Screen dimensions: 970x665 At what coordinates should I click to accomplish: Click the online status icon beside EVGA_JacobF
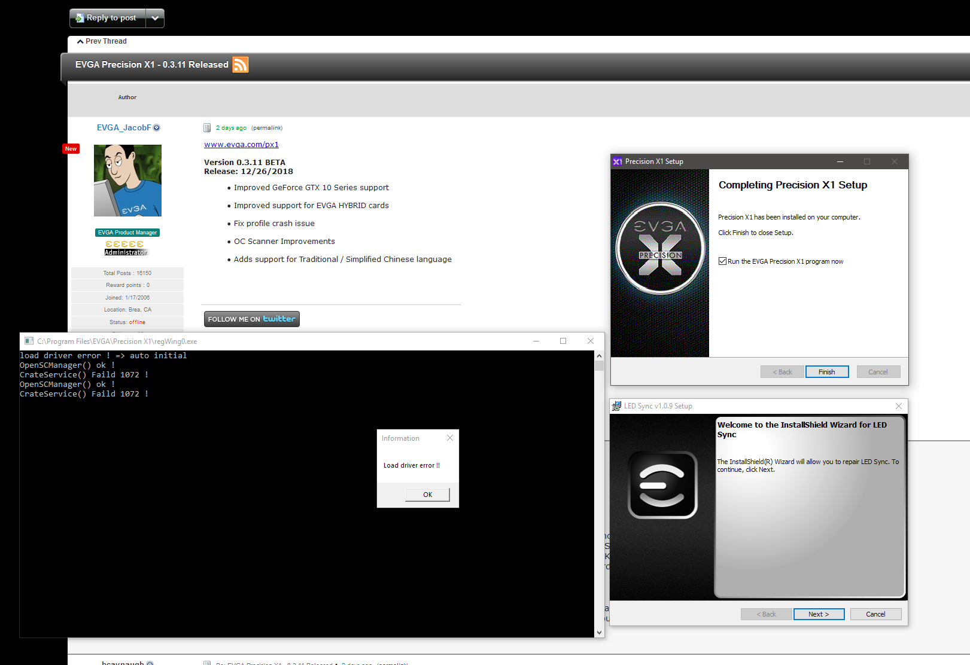point(157,127)
